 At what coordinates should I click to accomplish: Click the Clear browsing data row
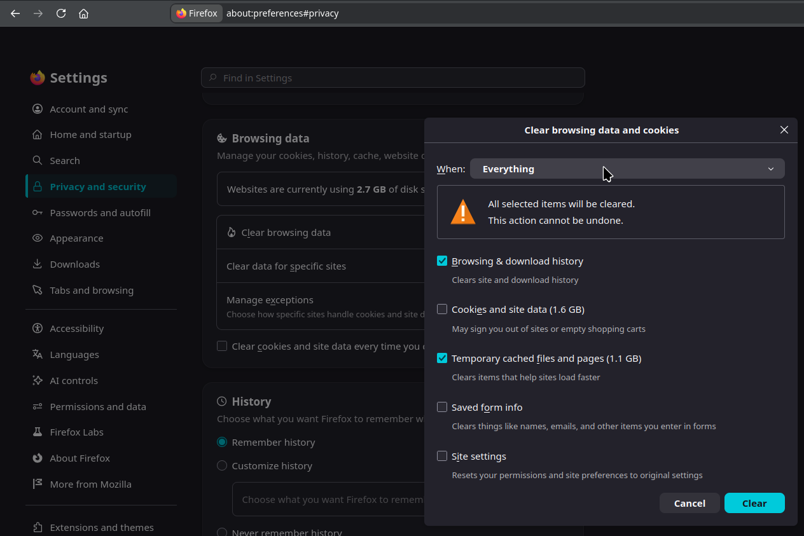point(321,232)
